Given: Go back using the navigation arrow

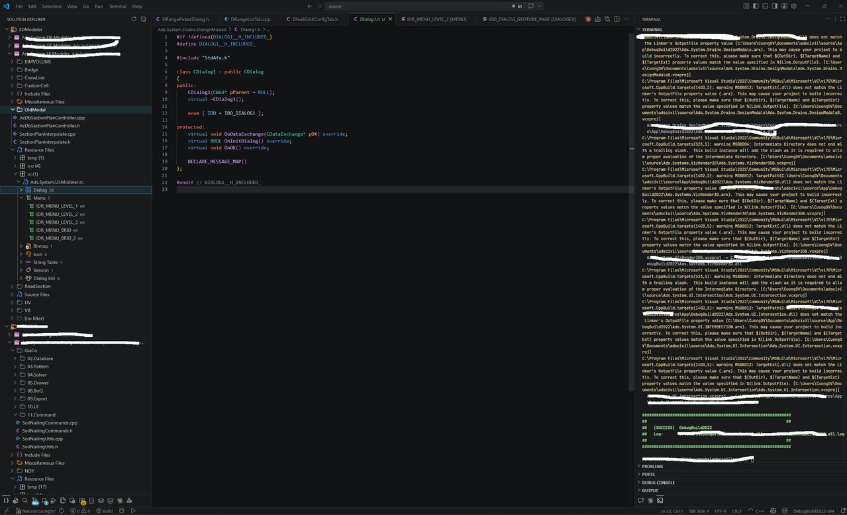Looking at the screenshot, I should pos(309,6).
